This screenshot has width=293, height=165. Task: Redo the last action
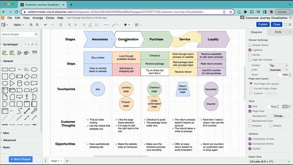tap(52, 25)
